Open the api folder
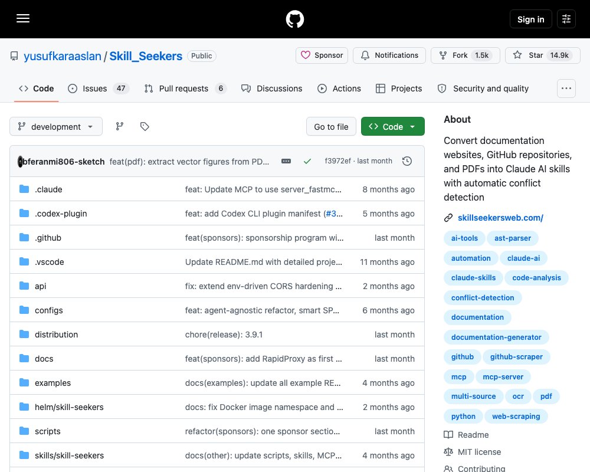The image size is (590, 472). (x=40, y=286)
